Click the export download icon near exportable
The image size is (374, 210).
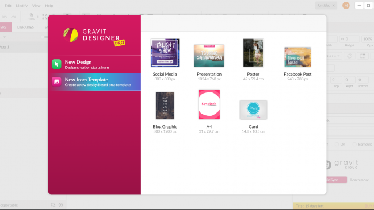pyautogui.click(x=53, y=205)
